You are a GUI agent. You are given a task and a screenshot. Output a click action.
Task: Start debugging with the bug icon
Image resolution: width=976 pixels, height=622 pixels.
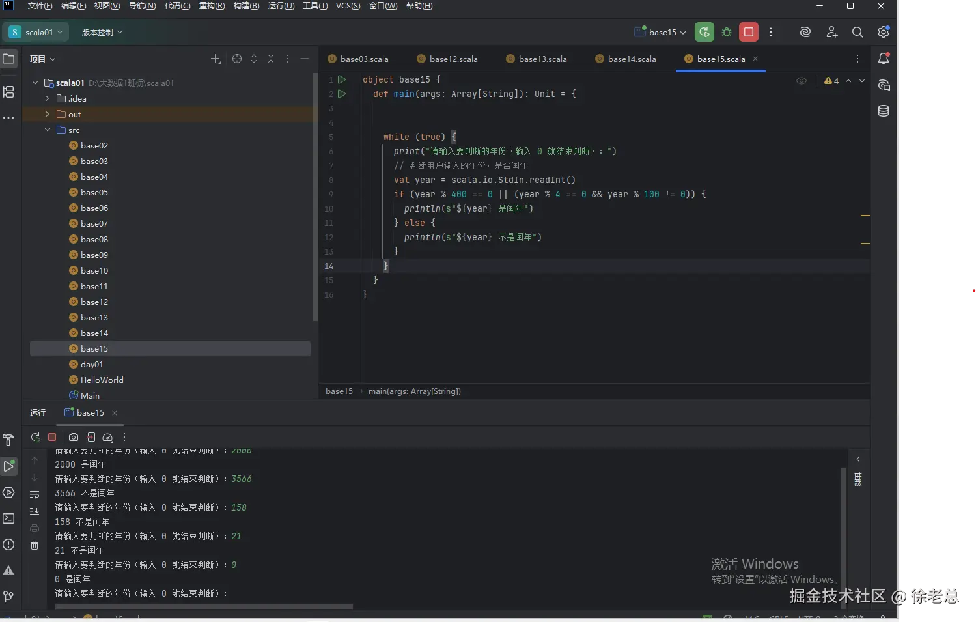tap(727, 32)
